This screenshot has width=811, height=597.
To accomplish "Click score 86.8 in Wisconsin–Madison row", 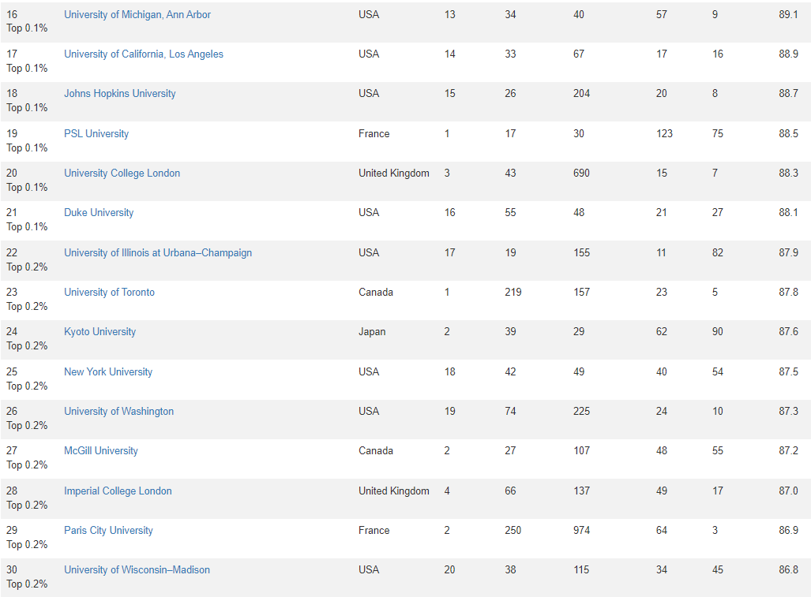I will coord(788,569).
